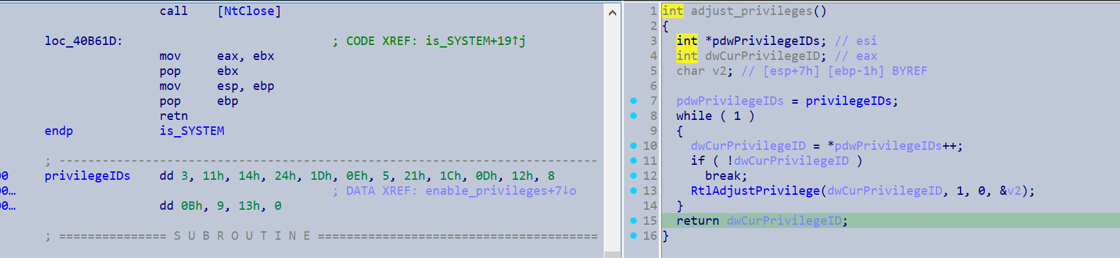This screenshot has height=258, width=1120.
Task: Click the 'dd 3, 11h, 14h' data row
Action: pos(357,176)
